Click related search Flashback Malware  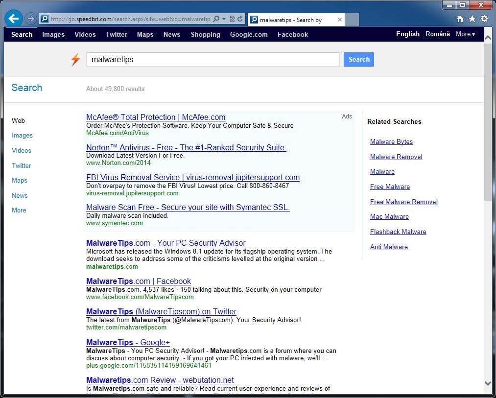click(398, 232)
